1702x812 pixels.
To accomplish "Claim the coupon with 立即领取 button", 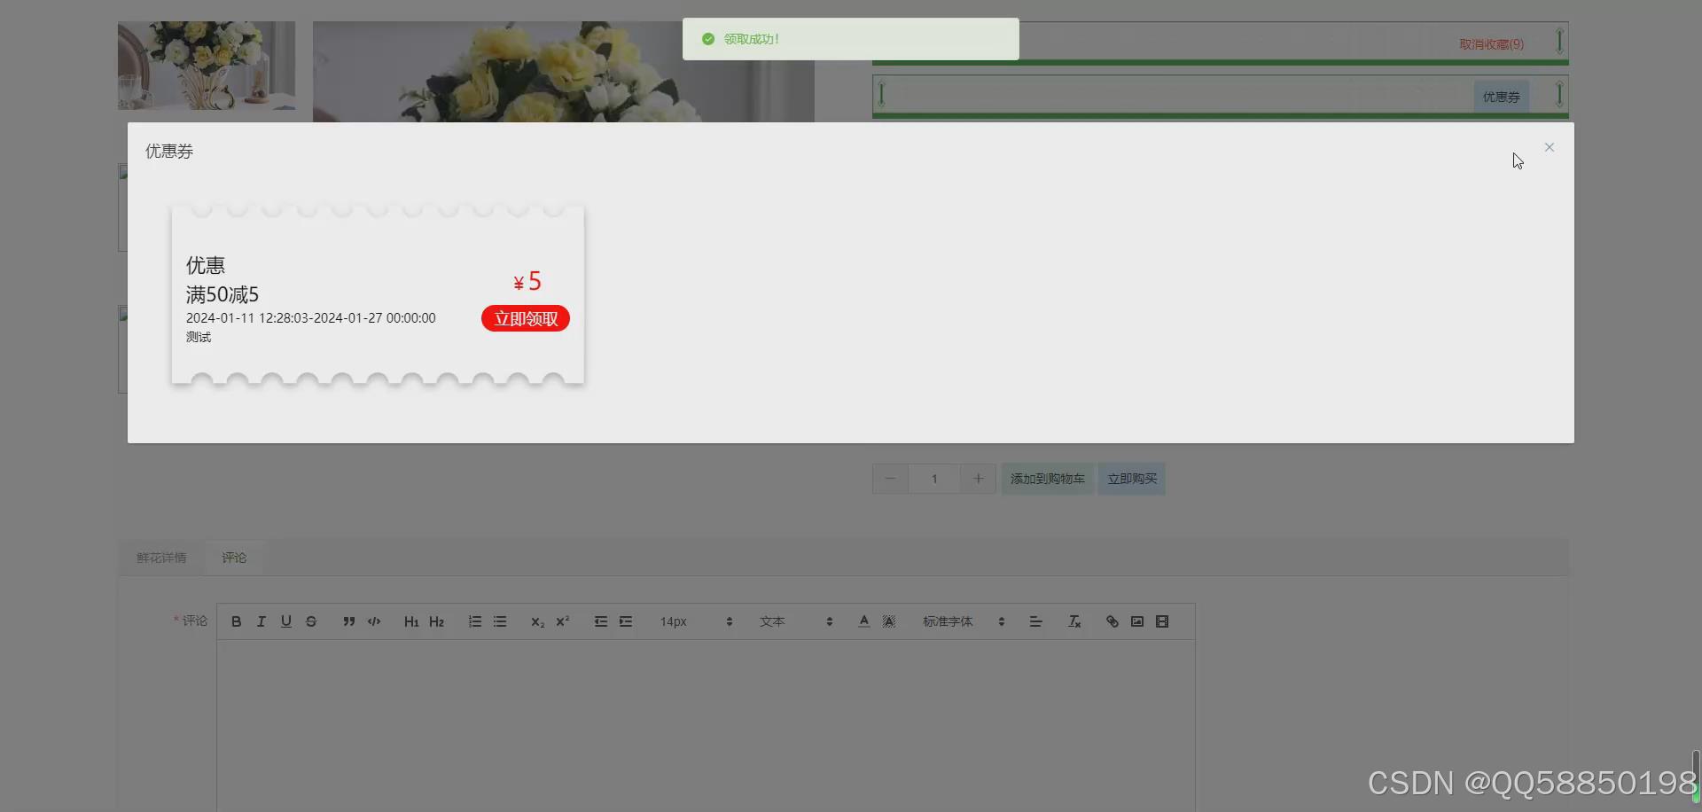I will pyautogui.click(x=526, y=318).
